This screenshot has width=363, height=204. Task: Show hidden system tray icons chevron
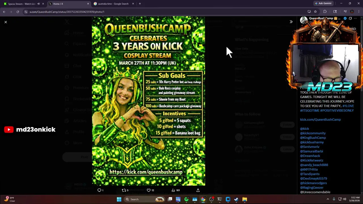click(328, 199)
